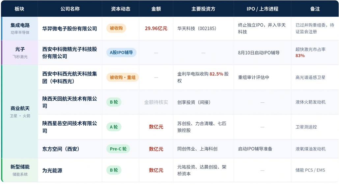The image size is (339, 185).
Task: Click 8月10日启动IPO辅导 cell
Action: 259,53
